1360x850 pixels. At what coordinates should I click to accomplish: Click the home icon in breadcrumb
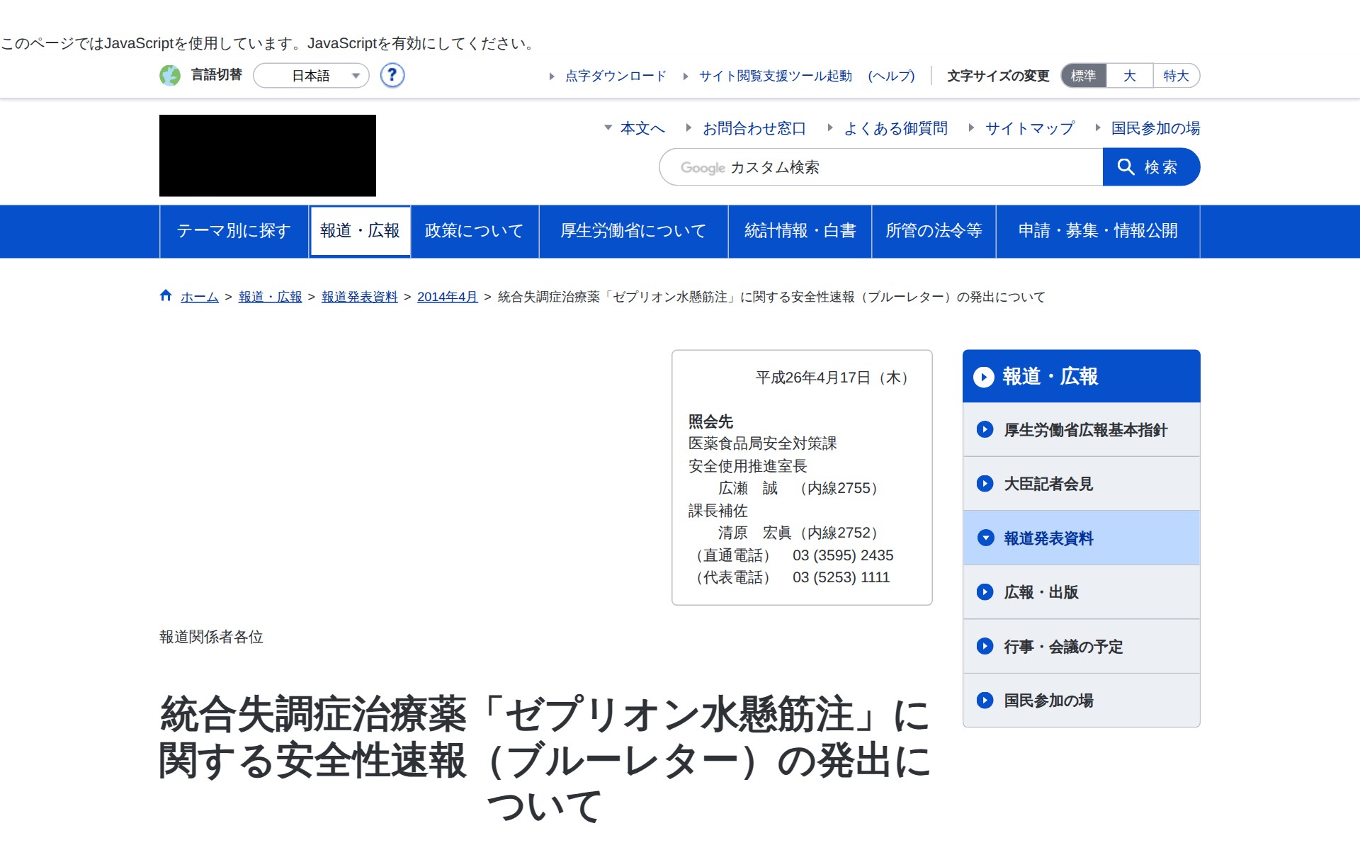coord(166,296)
